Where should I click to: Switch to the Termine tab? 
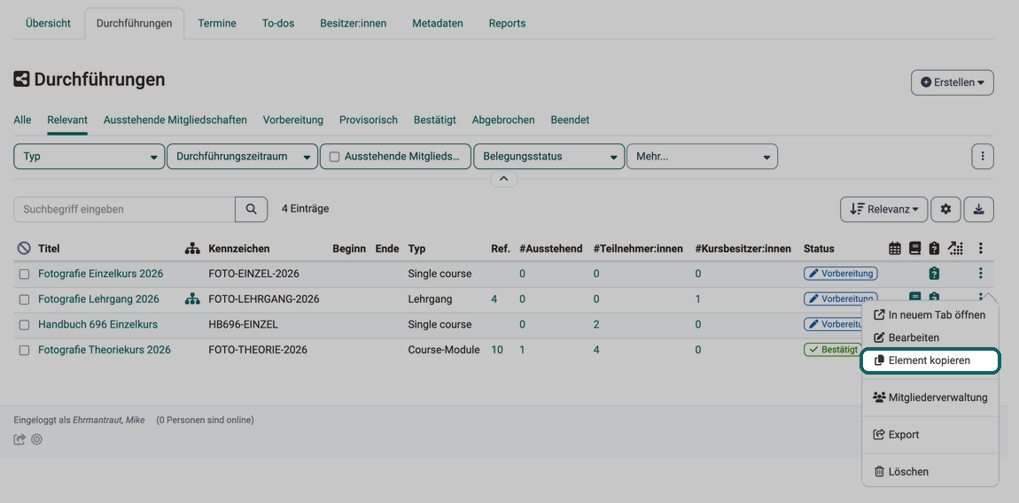(x=217, y=23)
